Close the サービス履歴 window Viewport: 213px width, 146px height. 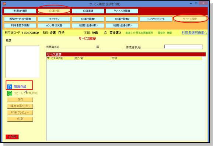point(203,3)
